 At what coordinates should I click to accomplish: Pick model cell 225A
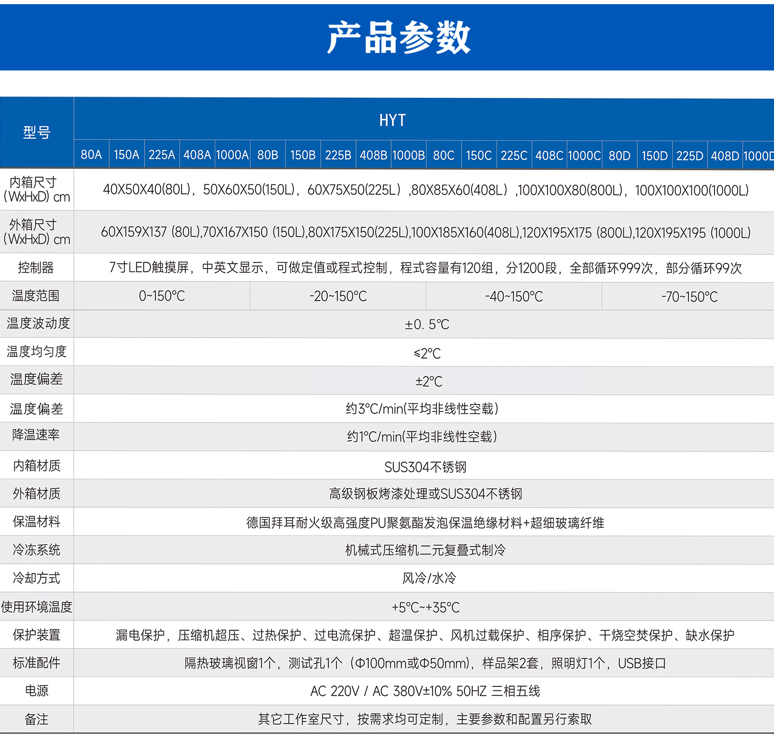pyautogui.click(x=162, y=155)
